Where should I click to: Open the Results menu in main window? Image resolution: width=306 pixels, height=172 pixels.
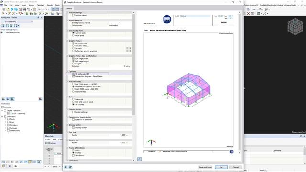pos(50,5)
